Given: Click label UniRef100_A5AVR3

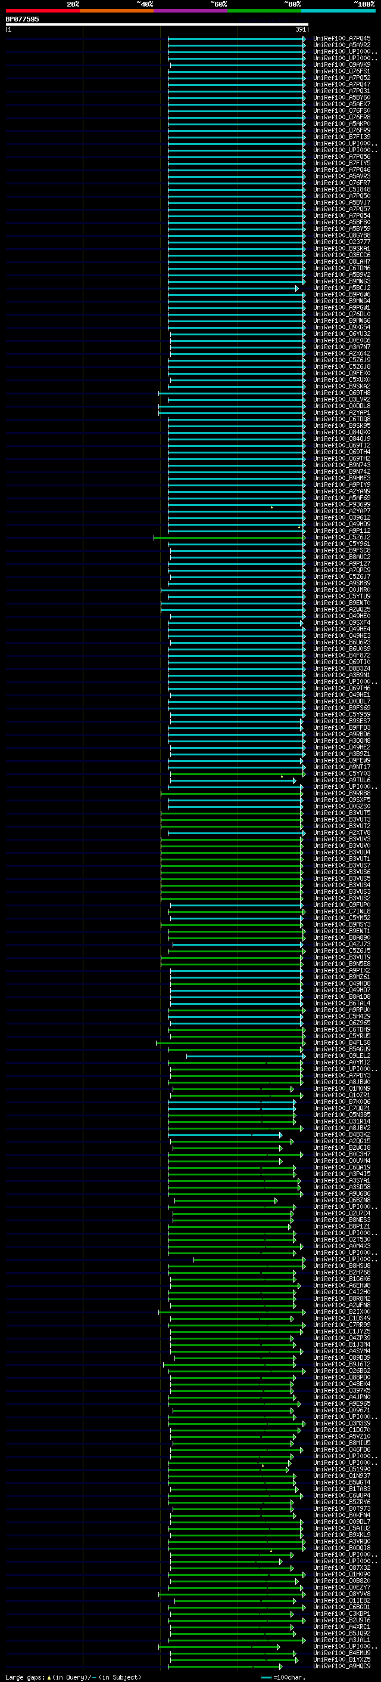Looking at the screenshot, I should pos(342,176).
